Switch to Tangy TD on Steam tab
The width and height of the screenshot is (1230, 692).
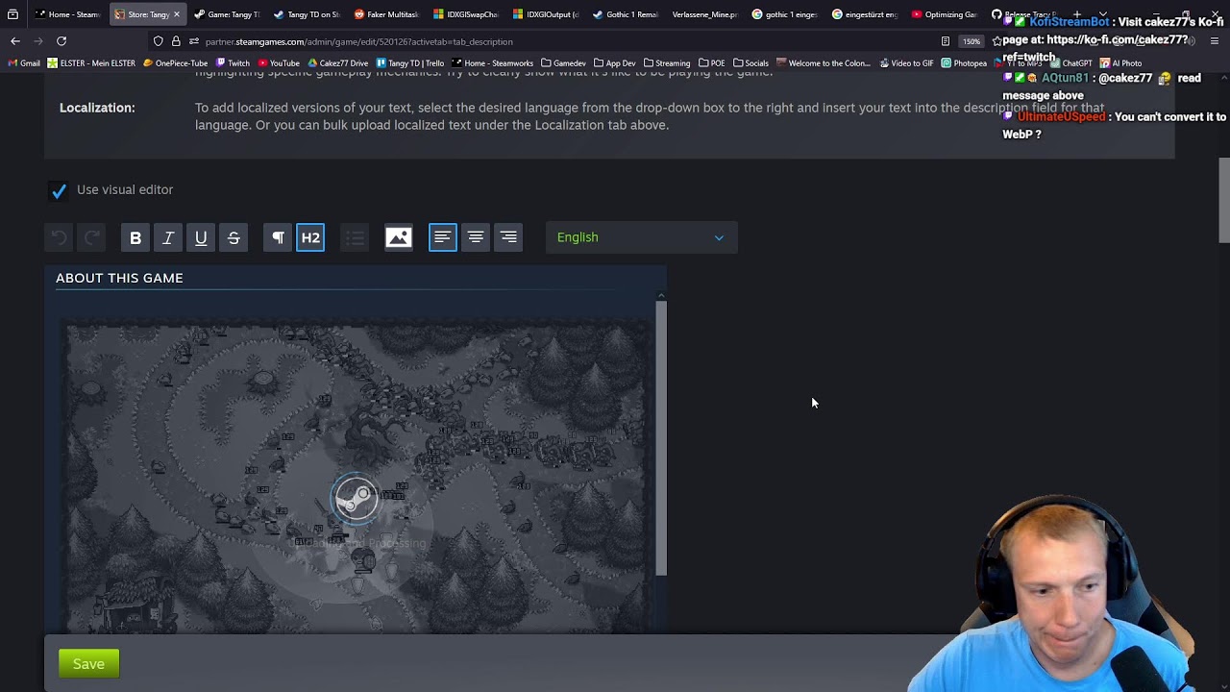307,14
